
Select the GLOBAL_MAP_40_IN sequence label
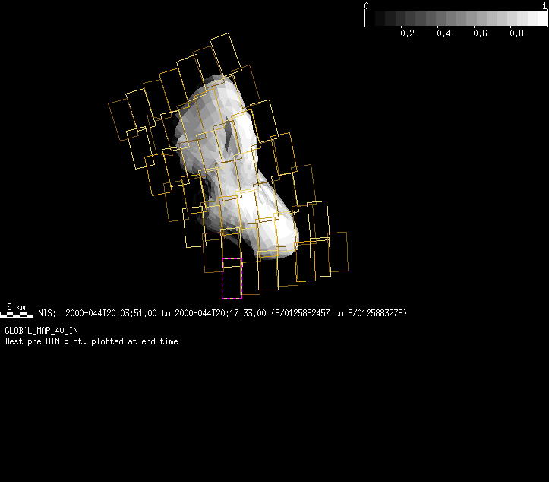(41, 331)
